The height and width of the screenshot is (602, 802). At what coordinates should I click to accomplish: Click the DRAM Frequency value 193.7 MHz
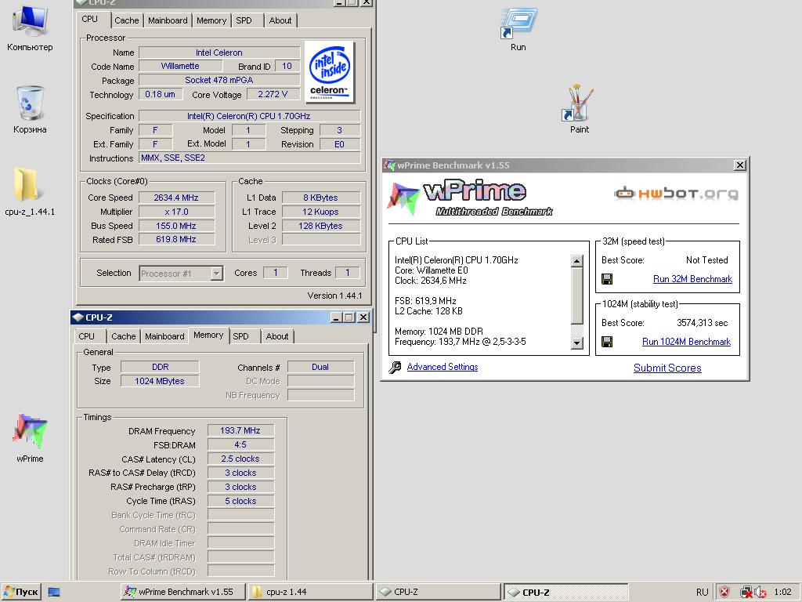point(240,430)
